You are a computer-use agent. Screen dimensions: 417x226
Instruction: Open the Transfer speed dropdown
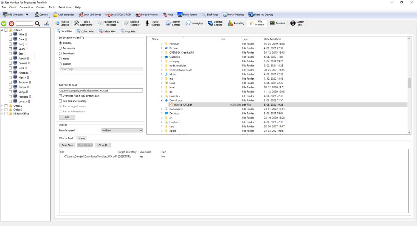point(122,130)
